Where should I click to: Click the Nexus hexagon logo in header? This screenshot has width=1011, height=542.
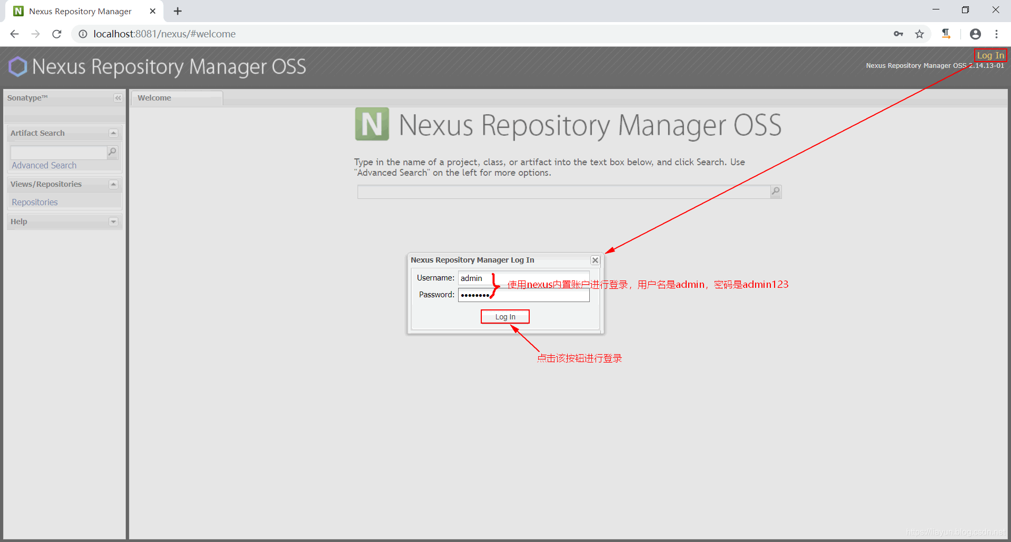point(18,67)
